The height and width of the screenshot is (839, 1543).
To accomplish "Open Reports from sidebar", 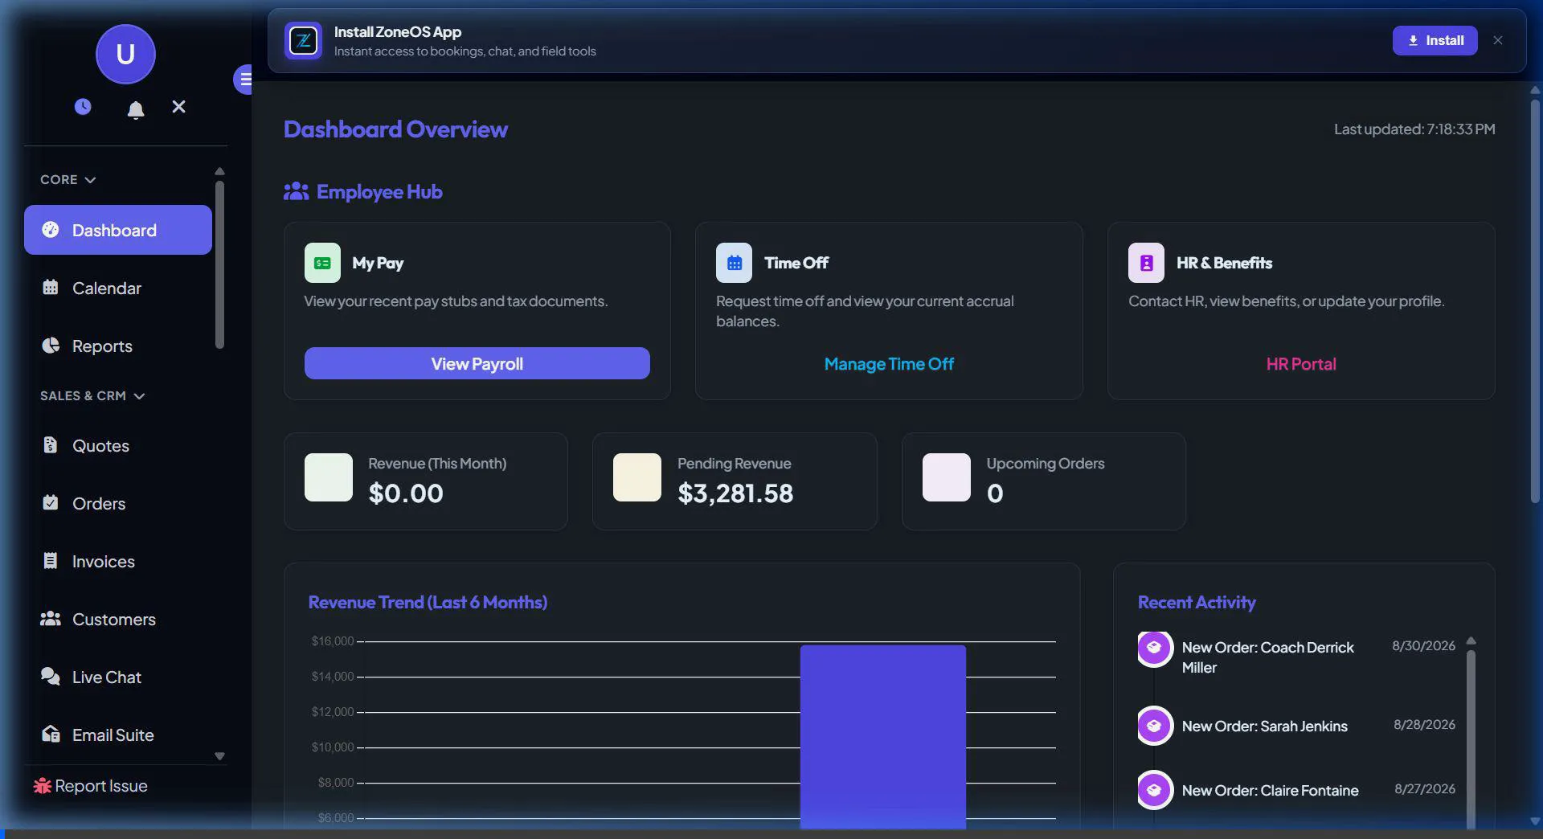I will [x=118, y=346].
